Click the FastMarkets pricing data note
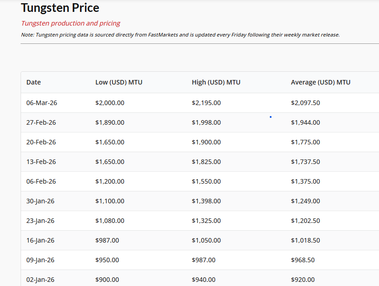The width and height of the screenshot is (379, 286). point(180,35)
